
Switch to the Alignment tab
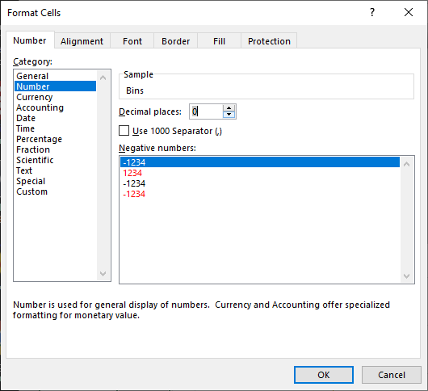click(82, 41)
